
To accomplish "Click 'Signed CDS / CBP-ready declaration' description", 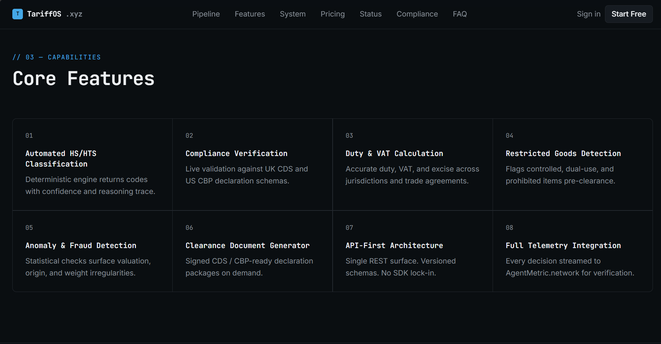I will click(249, 267).
